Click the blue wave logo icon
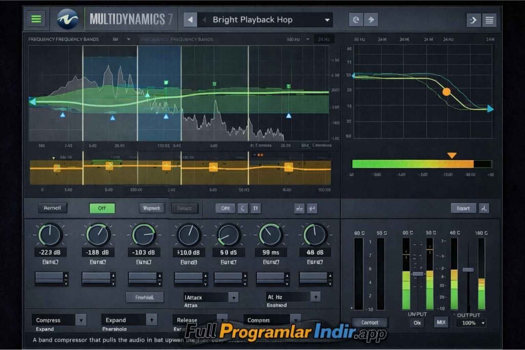Image resolution: width=525 pixels, height=350 pixels. pyautogui.click(x=68, y=19)
